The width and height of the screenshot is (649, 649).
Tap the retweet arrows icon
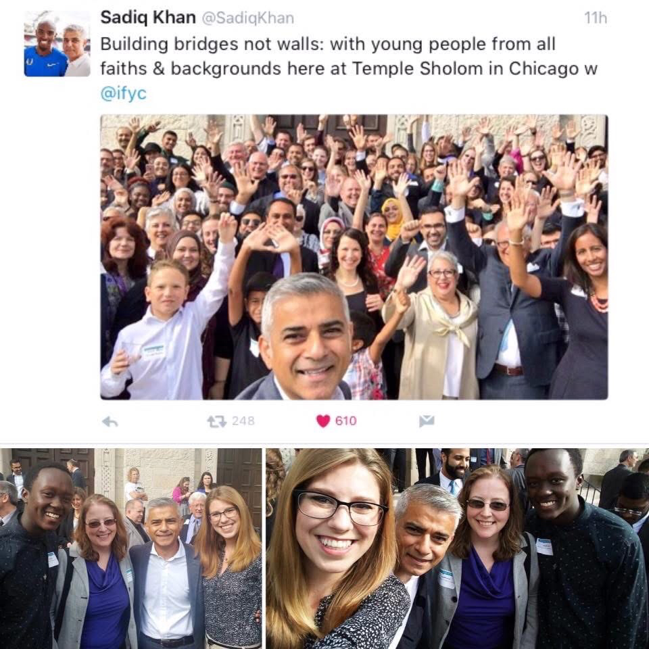point(216,421)
